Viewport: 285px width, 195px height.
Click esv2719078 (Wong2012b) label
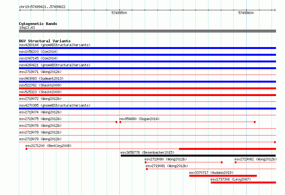point(40,132)
